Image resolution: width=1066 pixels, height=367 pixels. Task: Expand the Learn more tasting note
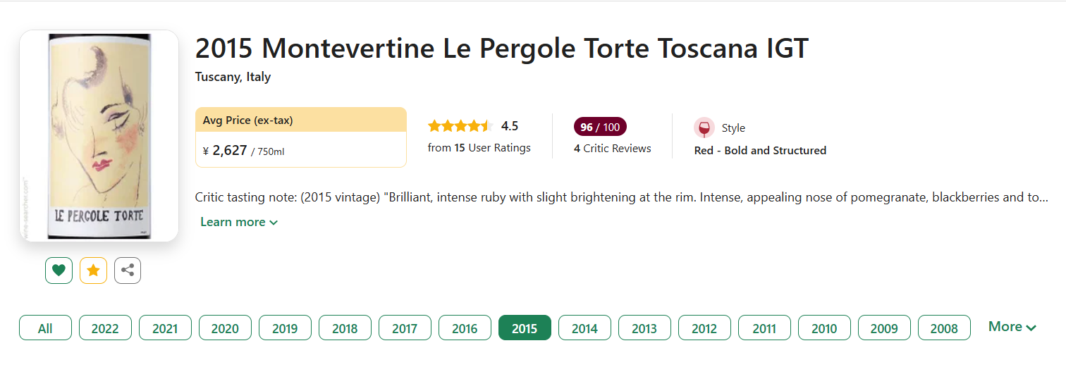(239, 222)
